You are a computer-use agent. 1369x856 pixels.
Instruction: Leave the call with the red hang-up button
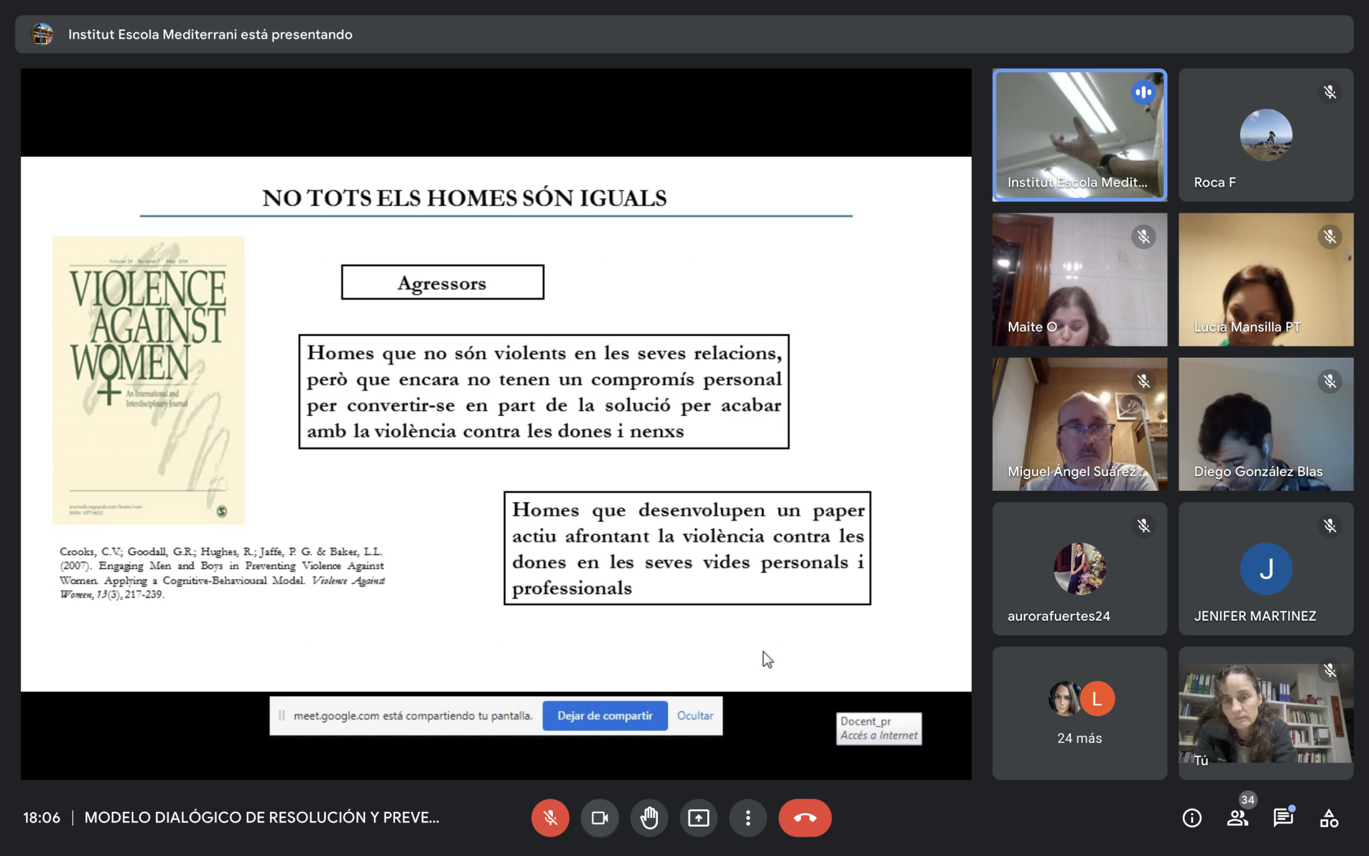pyautogui.click(x=805, y=817)
